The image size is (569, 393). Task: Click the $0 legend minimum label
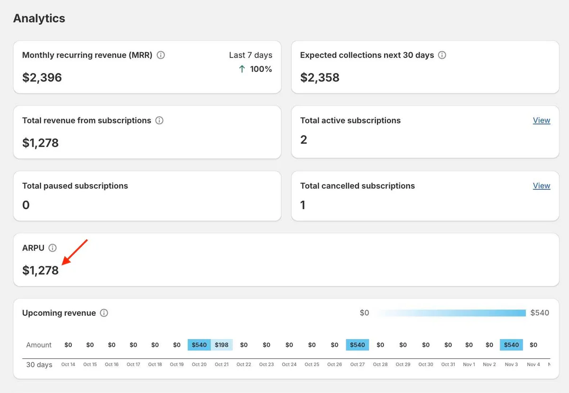pos(364,313)
